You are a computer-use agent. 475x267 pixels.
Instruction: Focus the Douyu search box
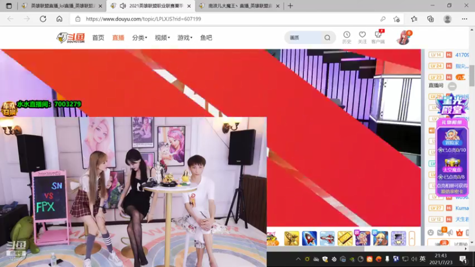(305, 37)
